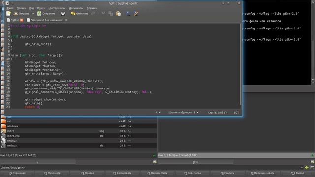Image resolution: width=315 pixels, height=177 pixels.
Task: Click the F8 Удалить button
Action: pos(227,173)
